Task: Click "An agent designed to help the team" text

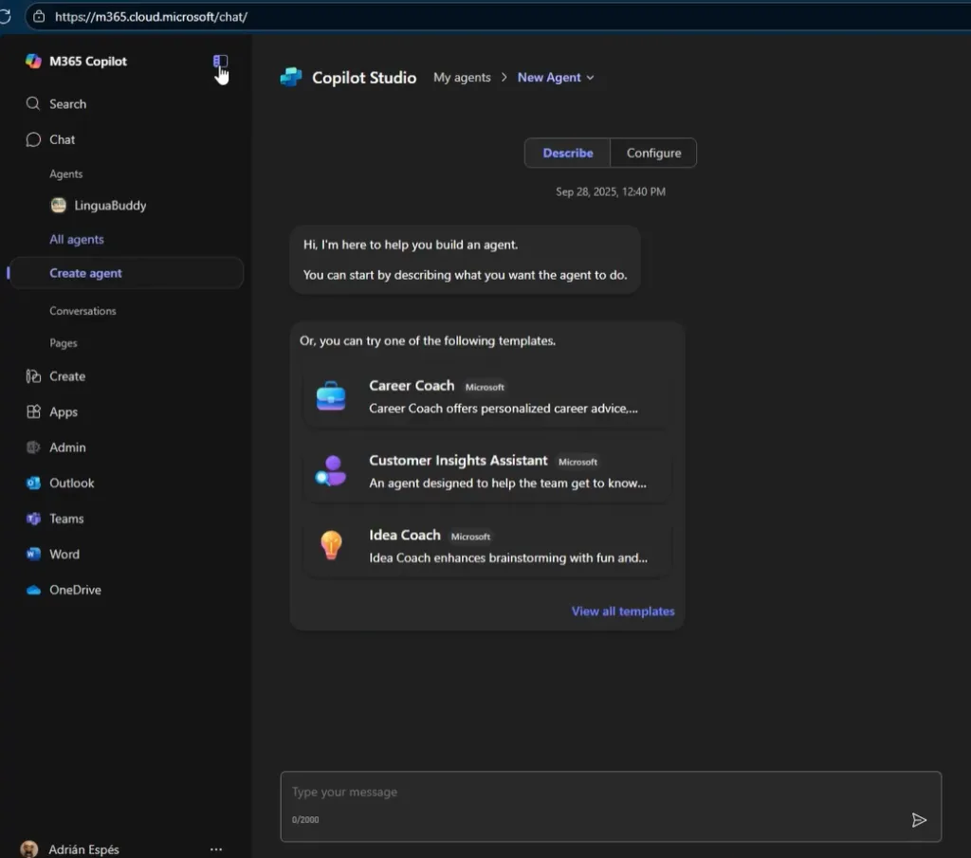Action: click(x=508, y=484)
